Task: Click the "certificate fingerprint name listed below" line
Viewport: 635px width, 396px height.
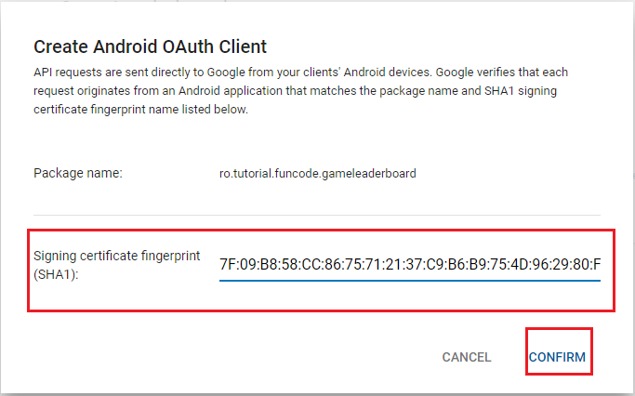Action: tap(139, 111)
